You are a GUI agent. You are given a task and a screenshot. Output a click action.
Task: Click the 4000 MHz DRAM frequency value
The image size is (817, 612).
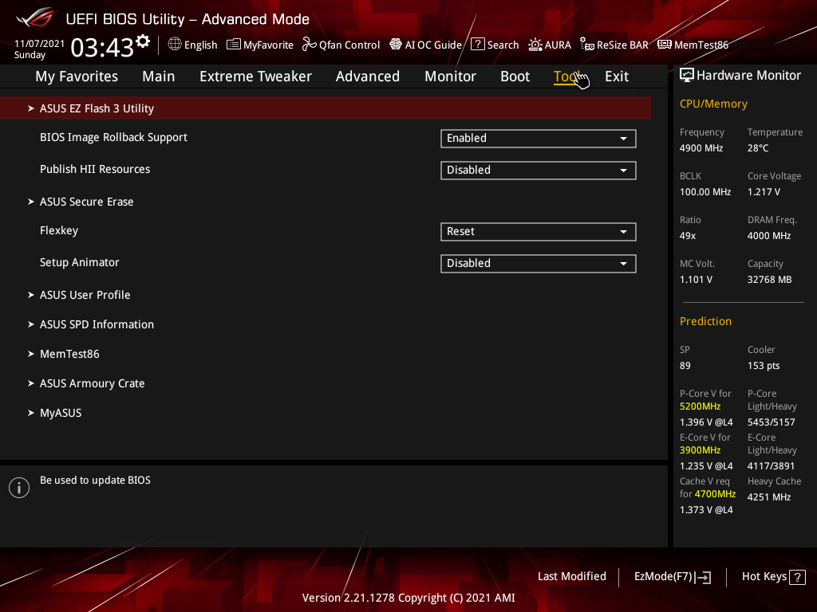click(769, 236)
